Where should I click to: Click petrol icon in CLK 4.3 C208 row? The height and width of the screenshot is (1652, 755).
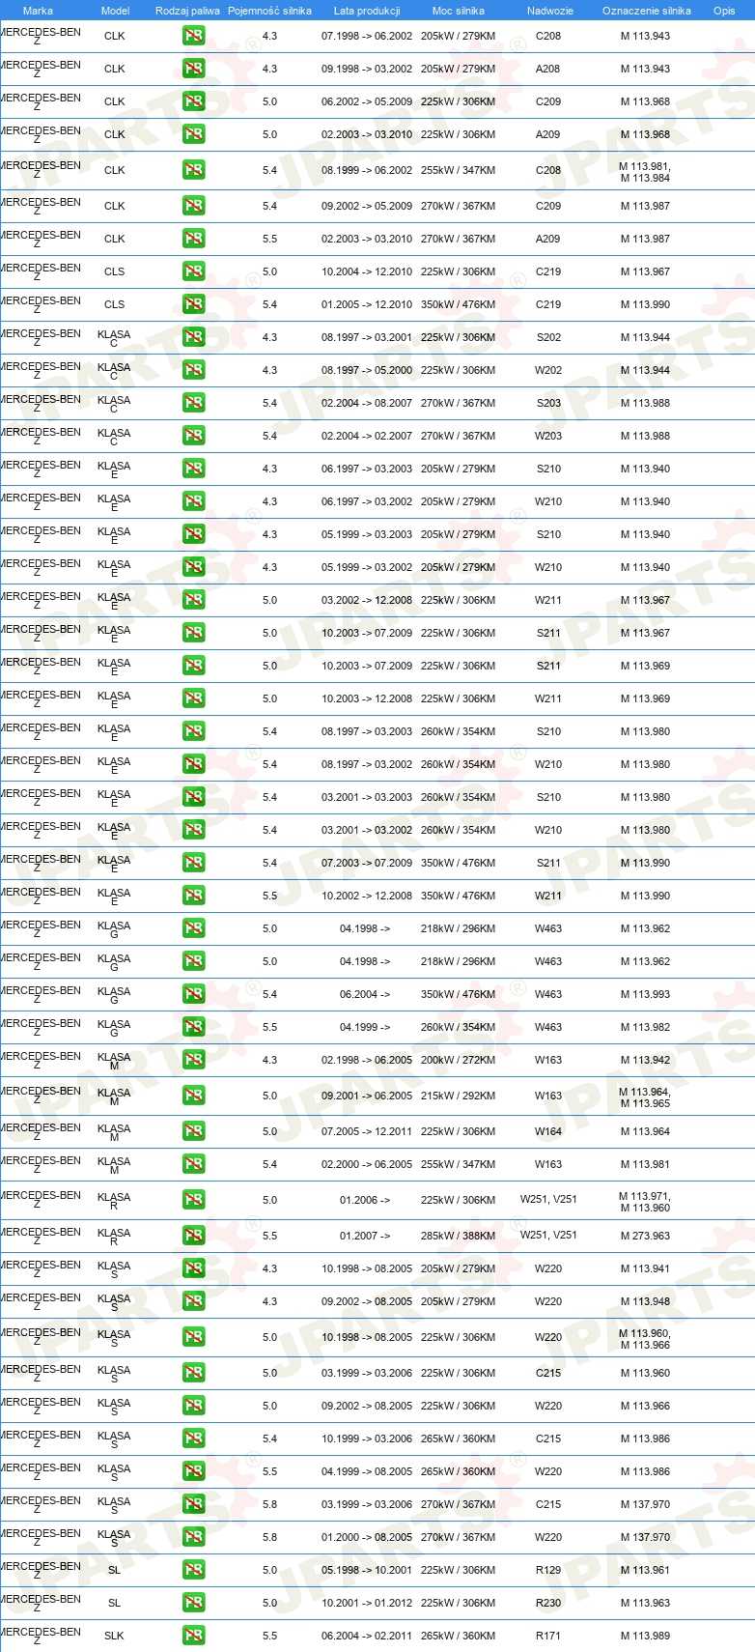point(193,36)
